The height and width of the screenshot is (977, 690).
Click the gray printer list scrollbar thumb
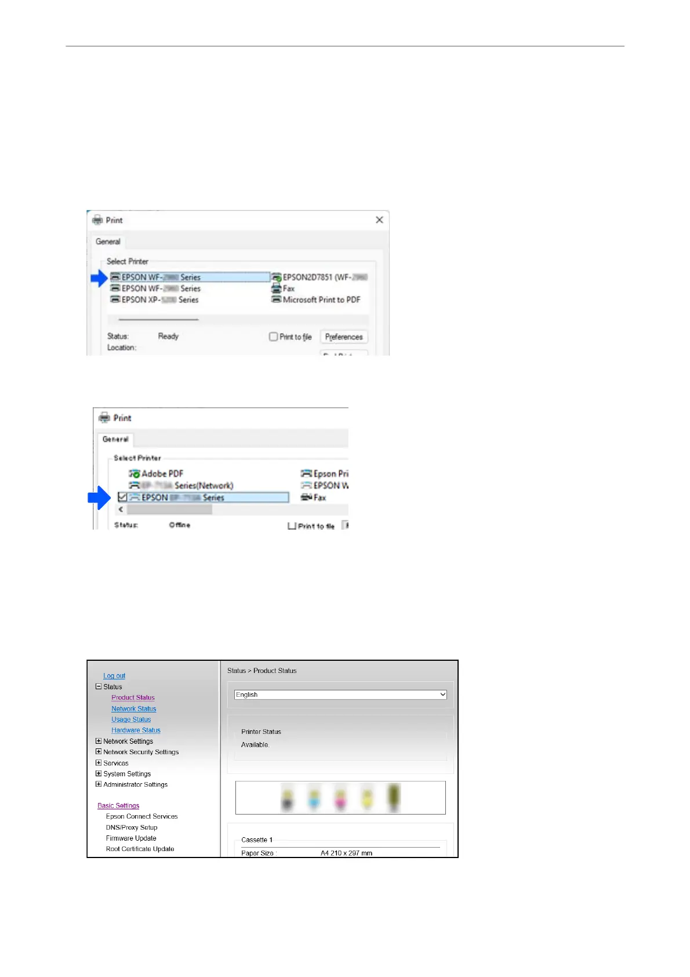pyautogui.click(x=169, y=509)
